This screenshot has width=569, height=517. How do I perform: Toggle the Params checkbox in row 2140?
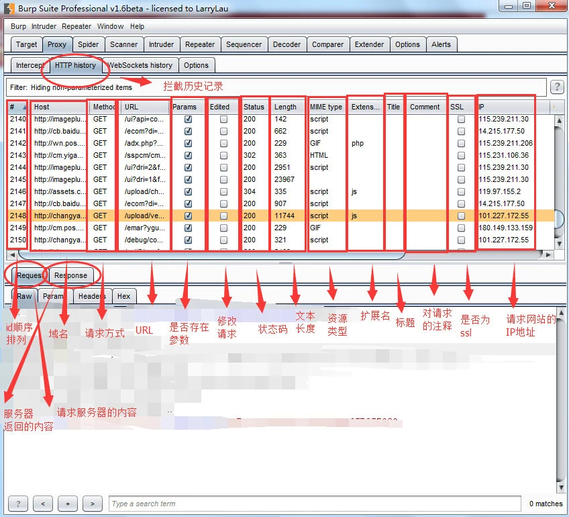click(x=188, y=119)
